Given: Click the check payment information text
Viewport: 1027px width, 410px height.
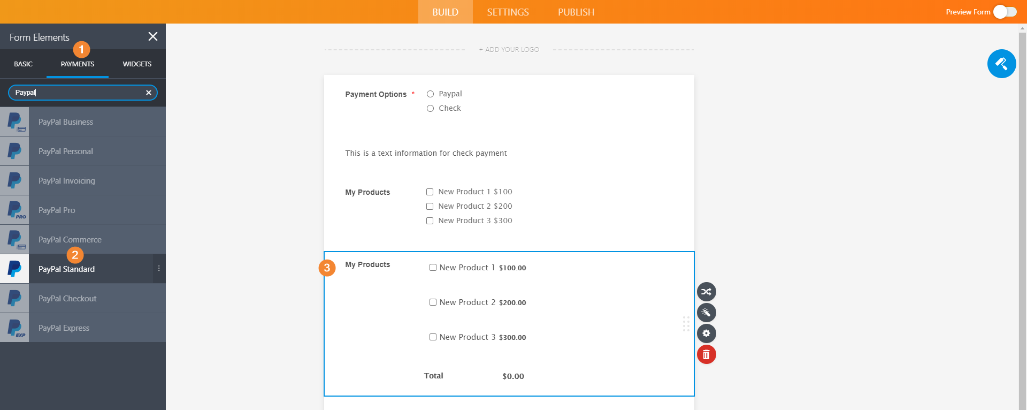Looking at the screenshot, I should [426, 153].
